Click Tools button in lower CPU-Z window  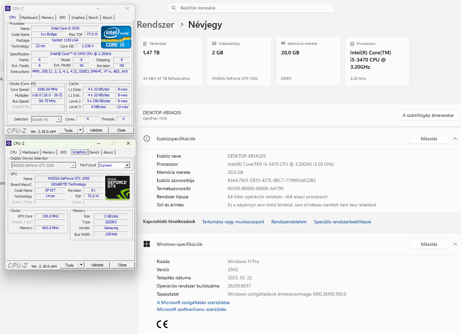click(69, 265)
